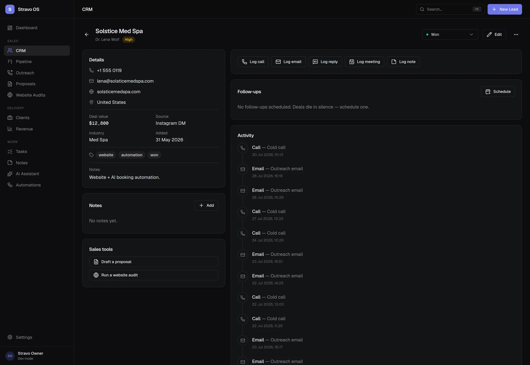
Task: Click the 31 May 2026 added date
Action: pyautogui.click(x=169, y=140)
